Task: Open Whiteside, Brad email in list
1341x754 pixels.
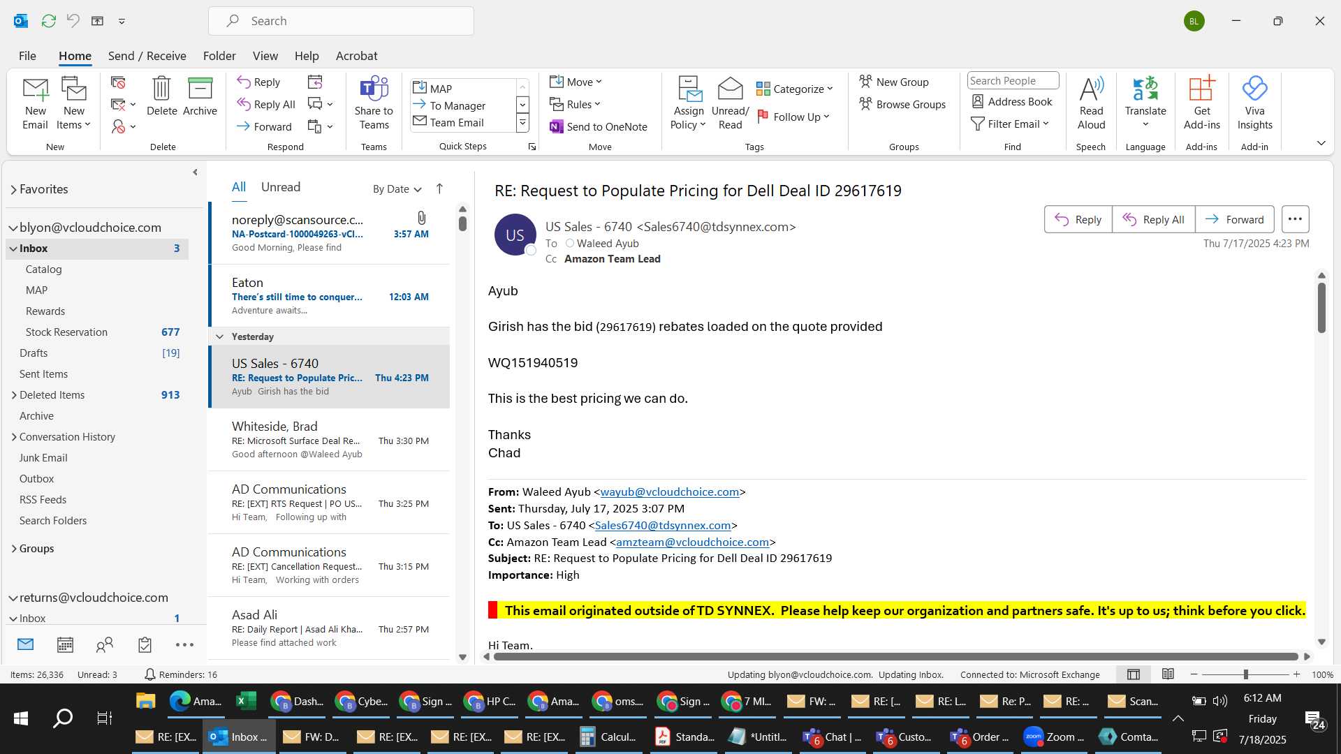Action: [330, 440]
